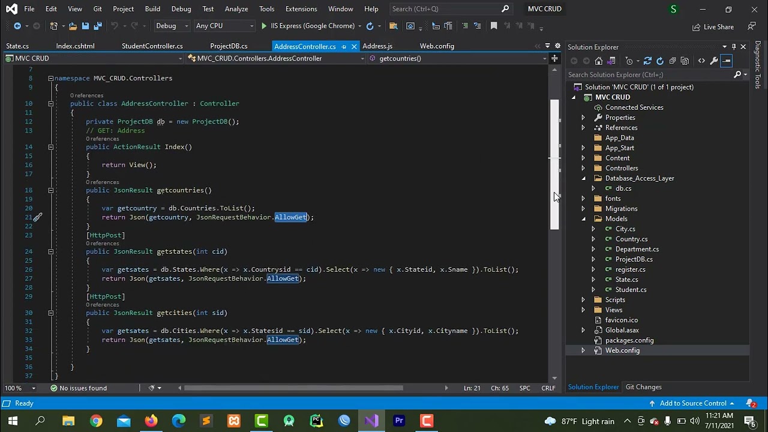
Task: Click the editor horizontal scrollbar thumb
Action: (293, 388)
